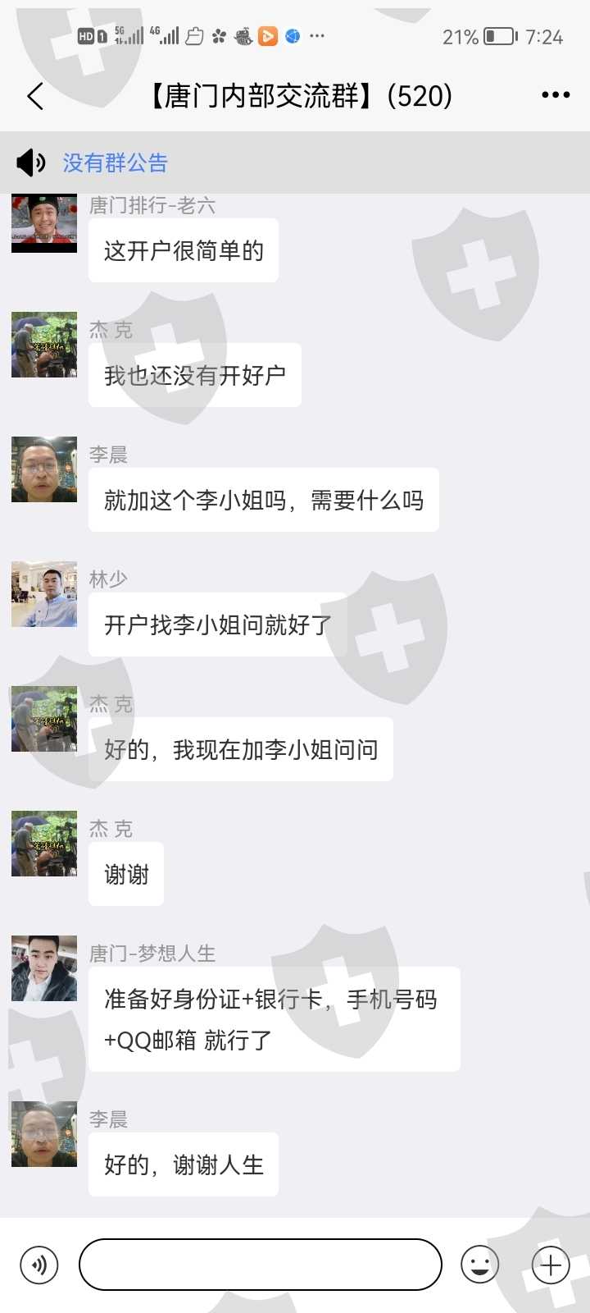Viewport: 590px width, 1313px height.
Task: Open 唐门排行-老六 avatar
Action: point(44,222)
